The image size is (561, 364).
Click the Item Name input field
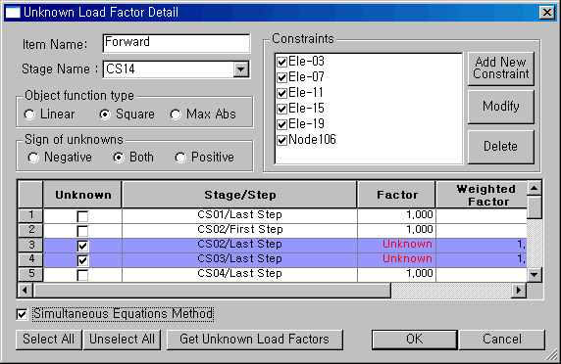[176, 43]
